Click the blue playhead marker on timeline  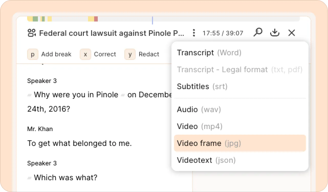coord(152,20)
